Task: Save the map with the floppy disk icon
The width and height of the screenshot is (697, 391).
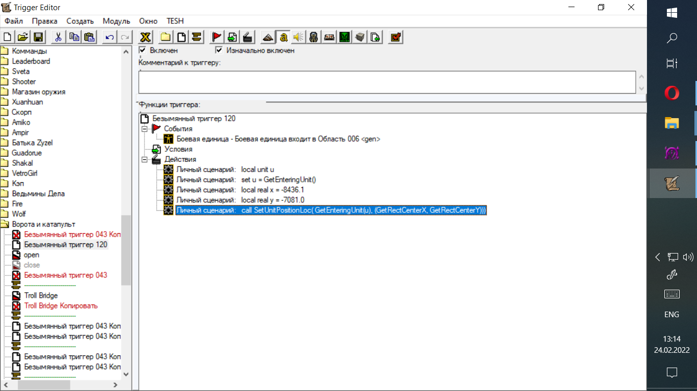Action: (38, 37)
